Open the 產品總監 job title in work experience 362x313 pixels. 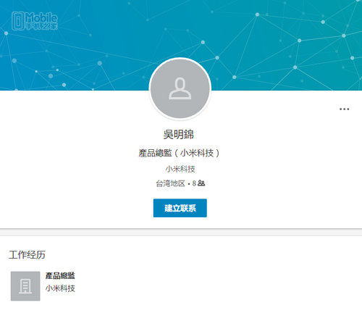point(60,275)
